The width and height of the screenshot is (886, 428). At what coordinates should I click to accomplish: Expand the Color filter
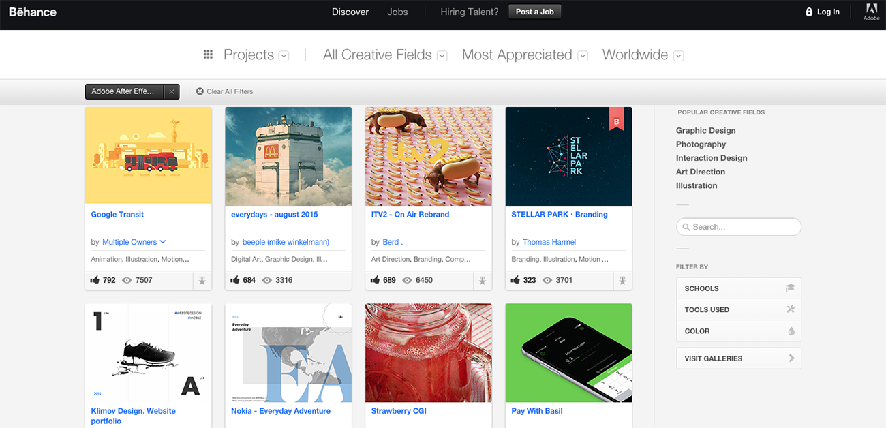coord(739,331)
